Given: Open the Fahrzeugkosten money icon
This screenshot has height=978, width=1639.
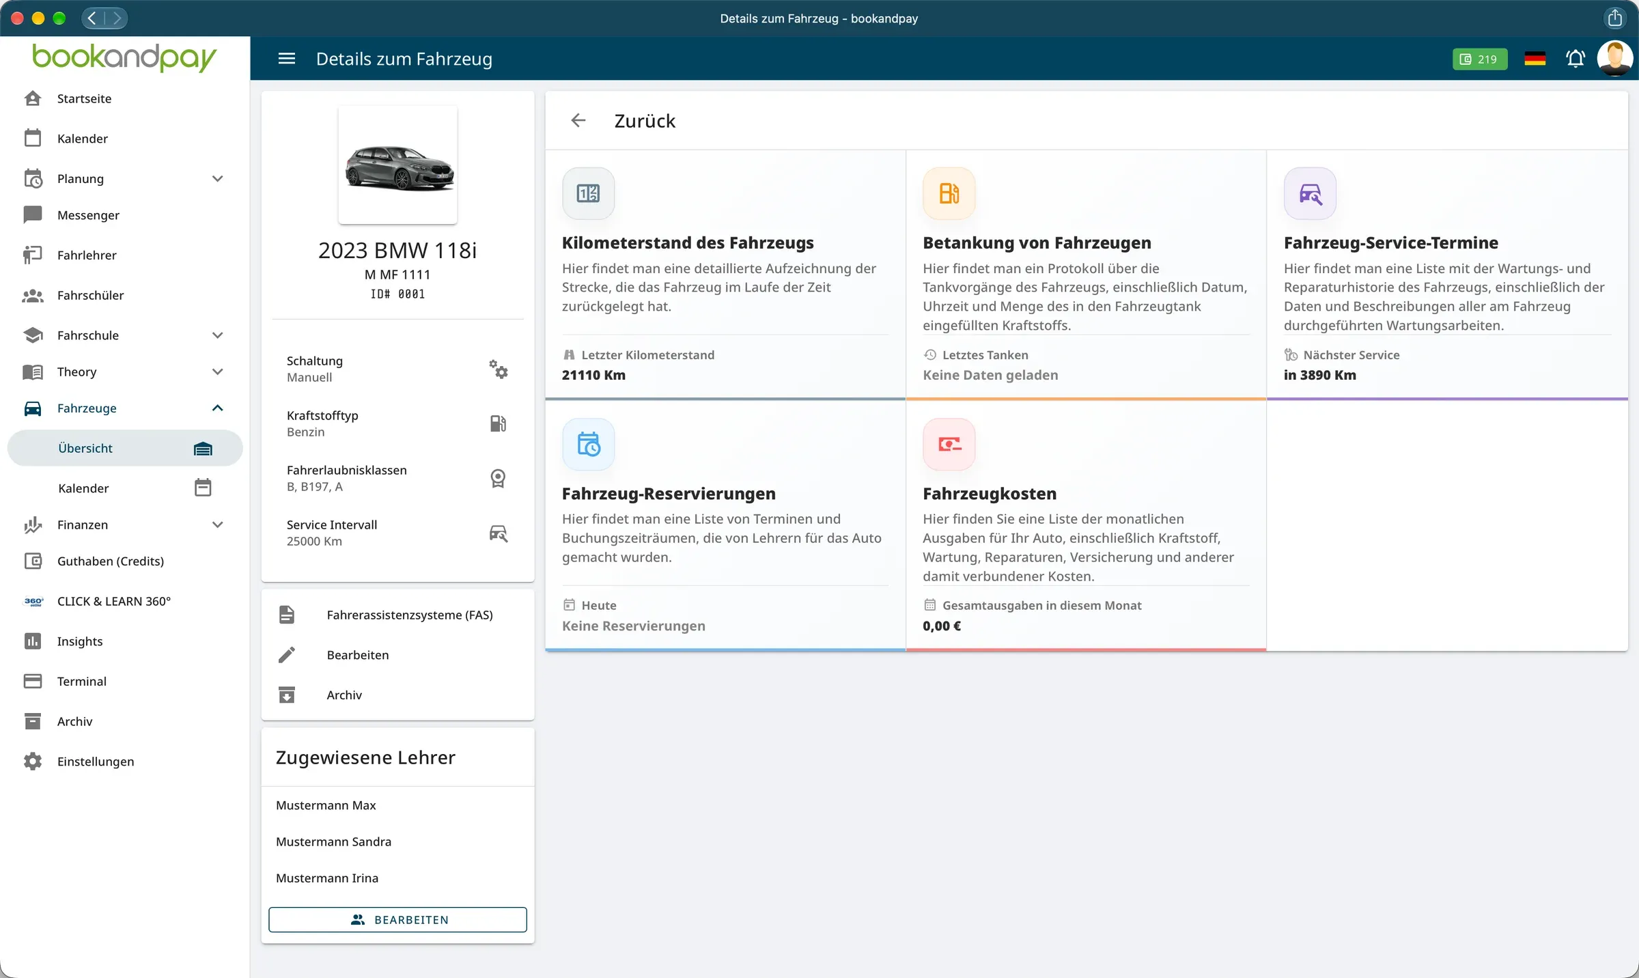Looking at the screenshot, I should click(x=949, y=444).
